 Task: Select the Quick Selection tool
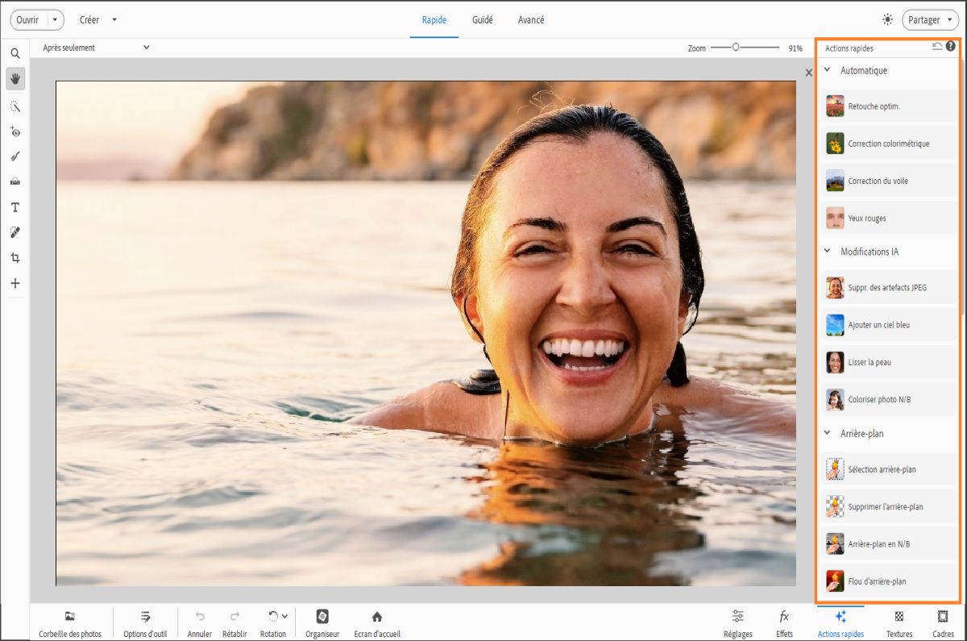tap(15, 106)
